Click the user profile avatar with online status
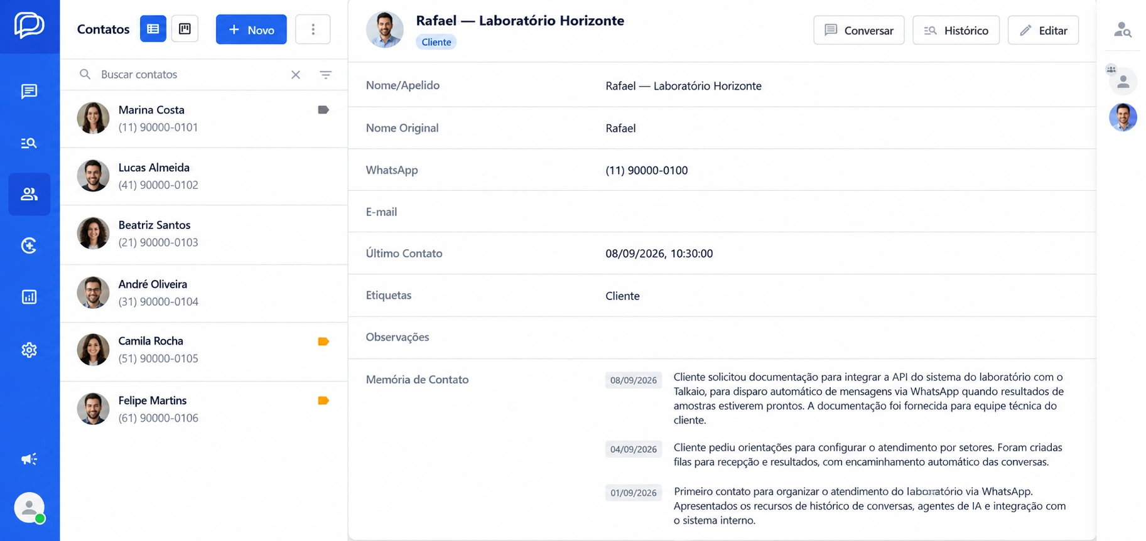Viewport: 1146px width, 541px height. tap(30, 508)
